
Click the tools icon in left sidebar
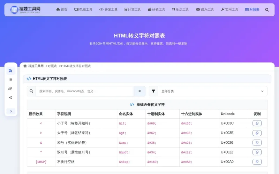click(x=10, y=71)
